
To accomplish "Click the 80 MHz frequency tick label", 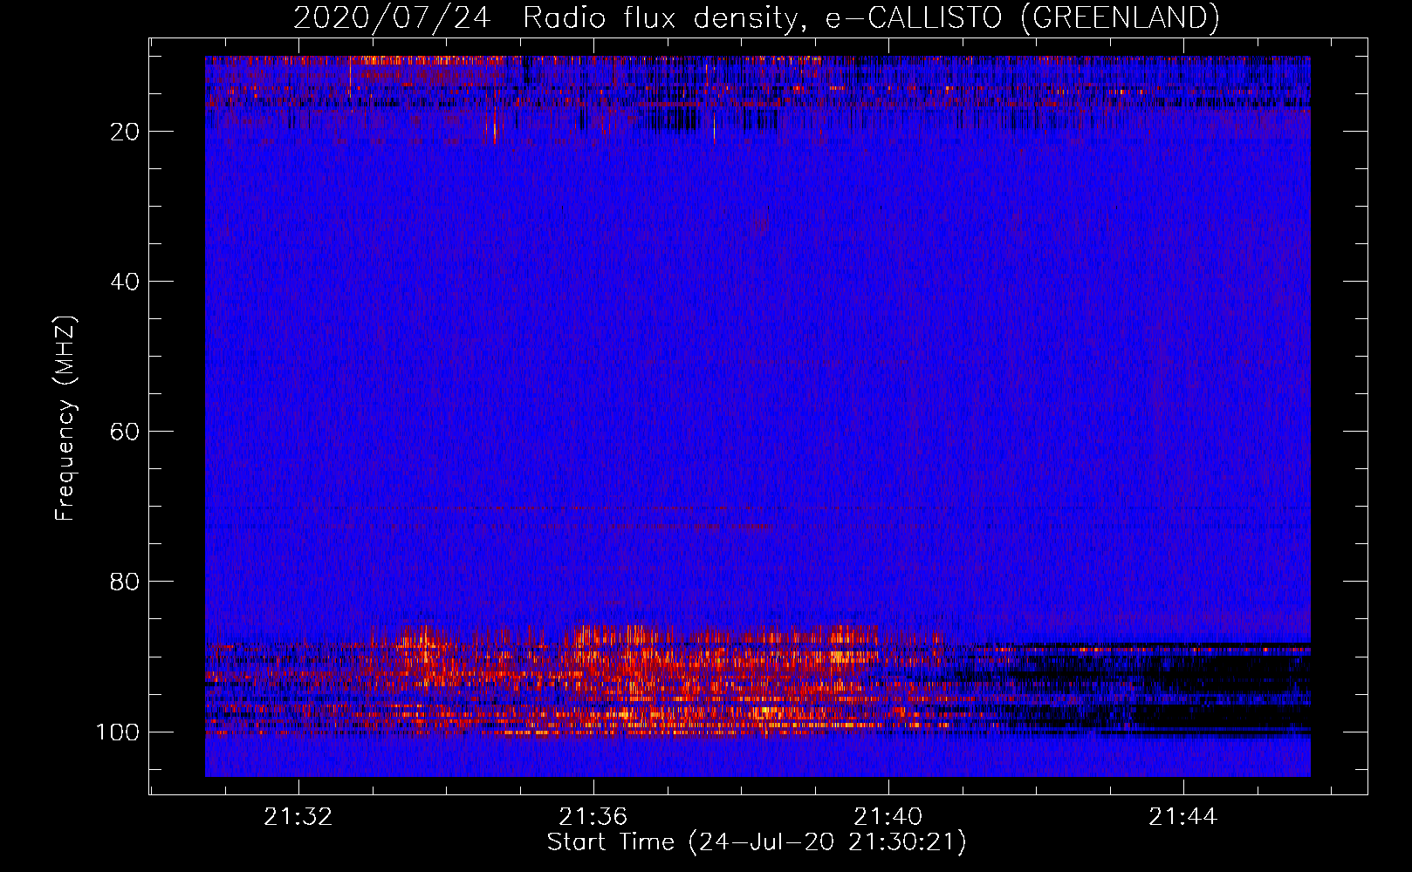I will [x=125, y=582].
